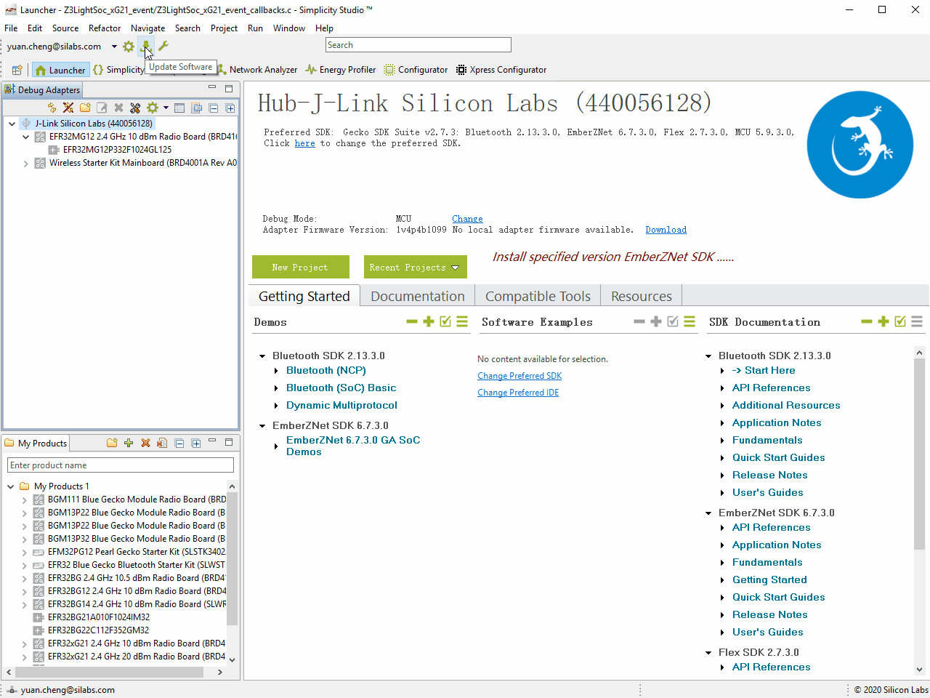Open settings via the green gear icon beside the account name
The image size is (930, 698).
(x=129, y=47)
